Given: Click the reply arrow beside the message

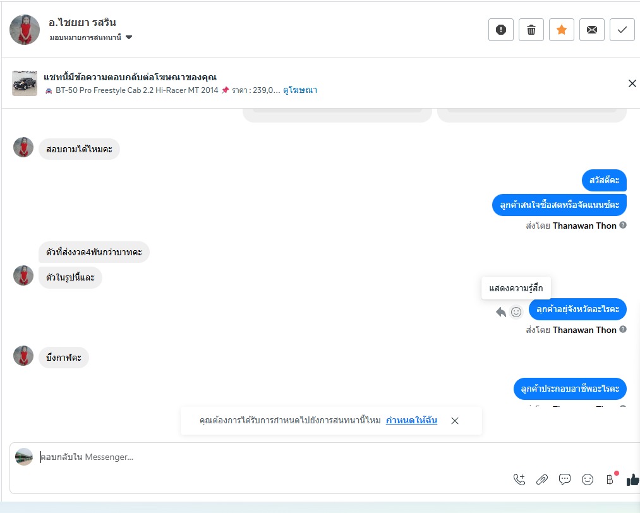Looking at the screenshot, I should click(x=501, y=311).
